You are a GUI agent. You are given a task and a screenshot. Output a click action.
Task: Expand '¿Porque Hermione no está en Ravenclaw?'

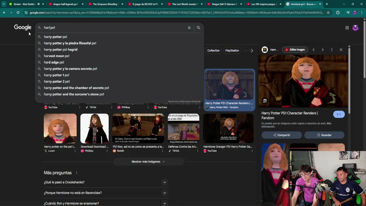click(x=106, y=193)
